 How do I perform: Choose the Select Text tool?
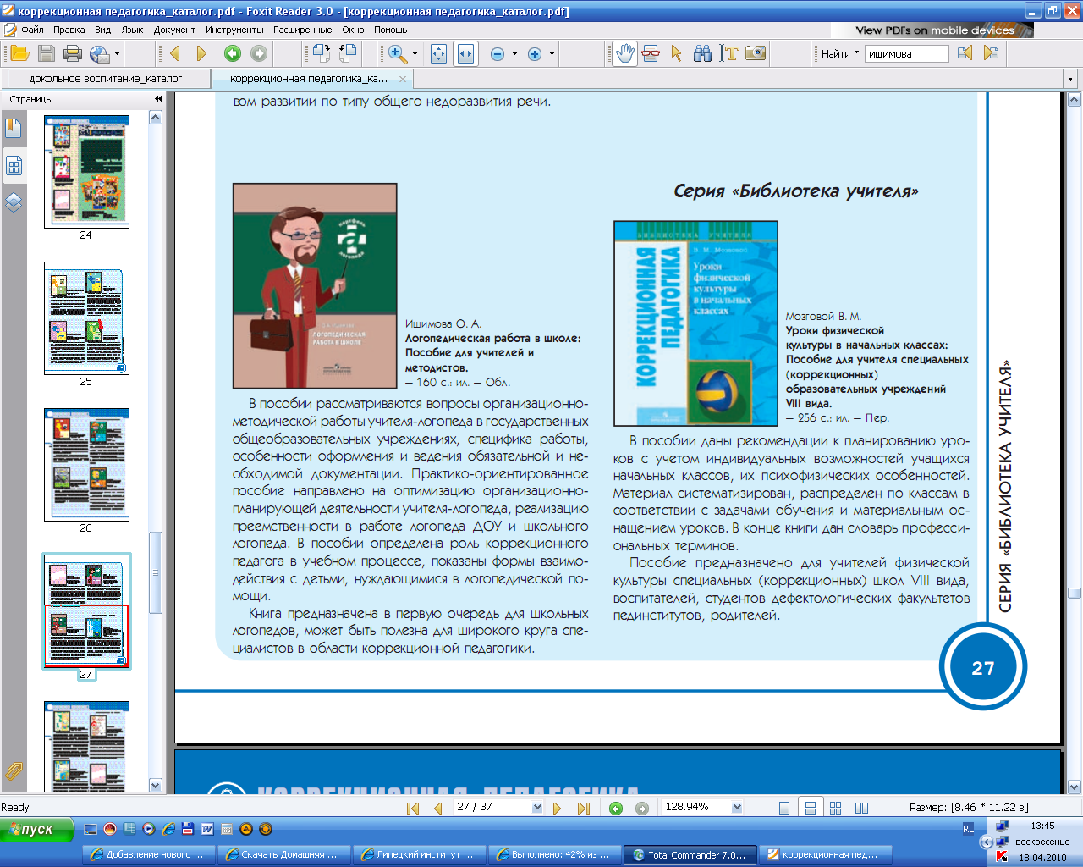[x=729, y=53]
